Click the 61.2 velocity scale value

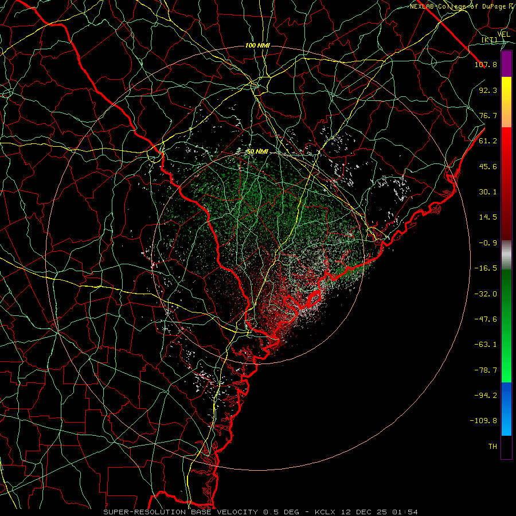[x=488, y=141]
